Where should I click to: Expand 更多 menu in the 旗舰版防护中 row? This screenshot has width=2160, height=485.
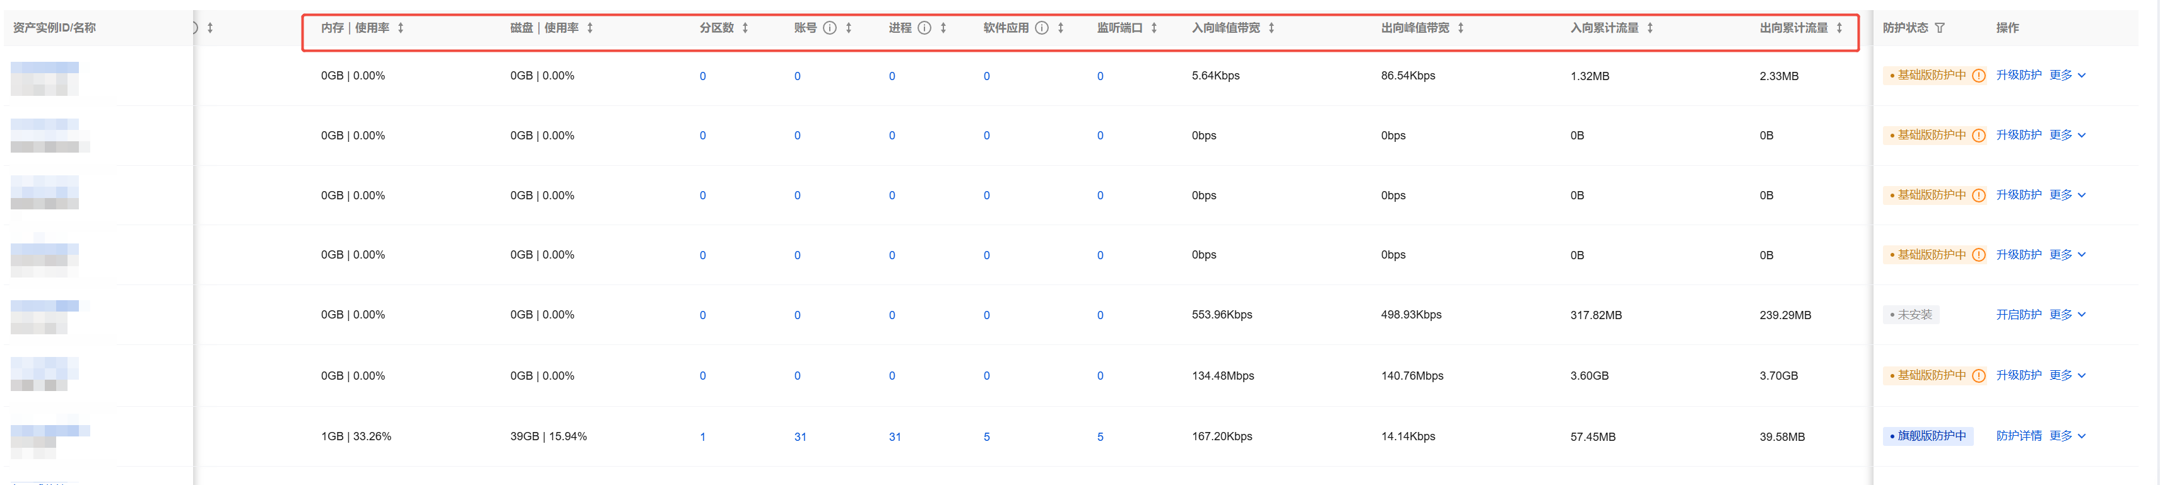(x=2067, y=436)
